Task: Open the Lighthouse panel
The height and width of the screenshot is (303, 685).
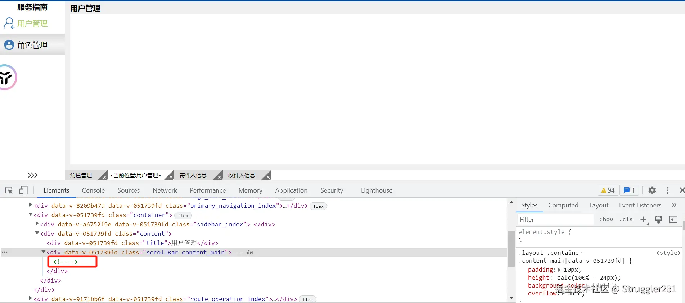Action: coord(377,190)
